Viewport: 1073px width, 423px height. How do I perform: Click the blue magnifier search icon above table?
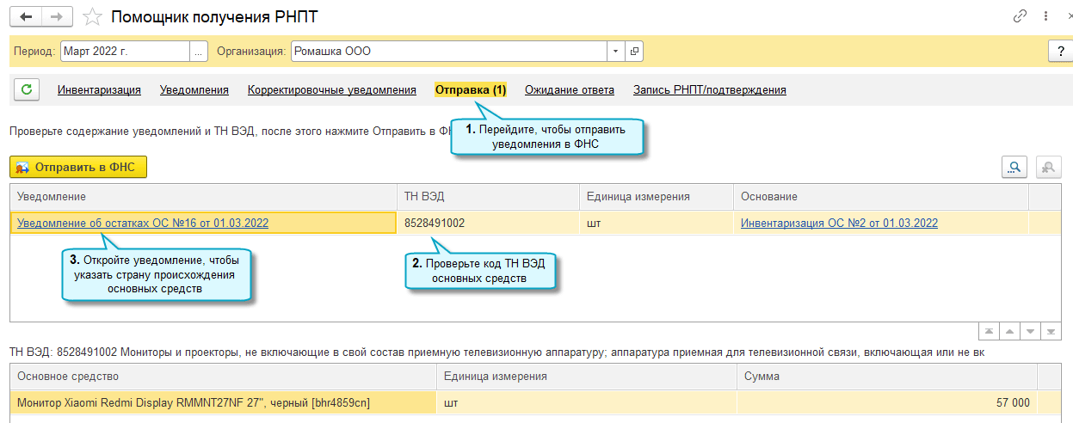tap(1015, 168)
